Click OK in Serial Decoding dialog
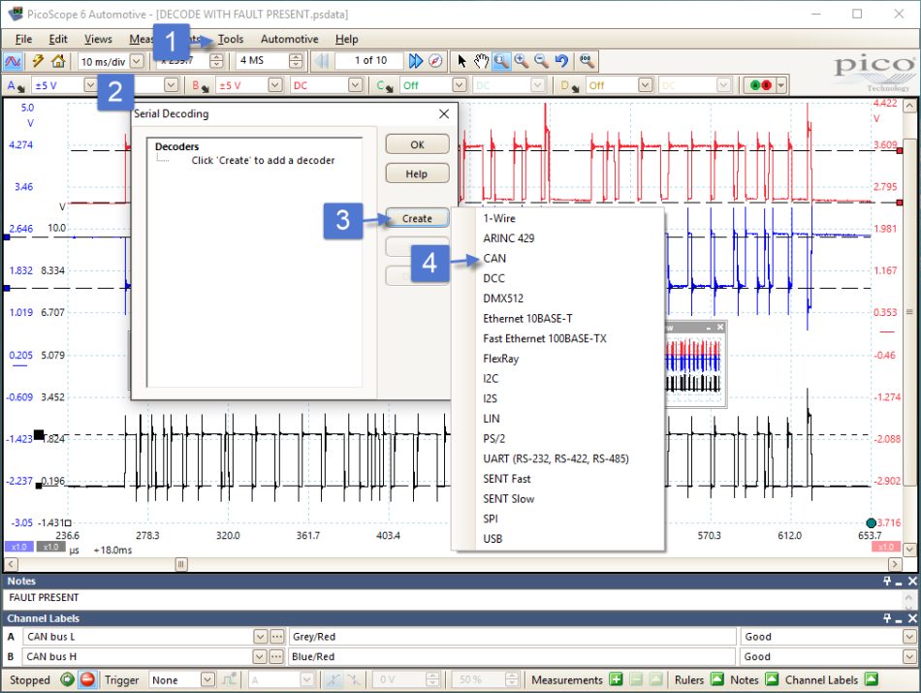The image size is (921, 693). pyautogui.click(x=417, y=144)
